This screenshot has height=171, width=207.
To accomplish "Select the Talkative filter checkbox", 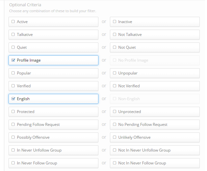I will click(x=13, y=34).
